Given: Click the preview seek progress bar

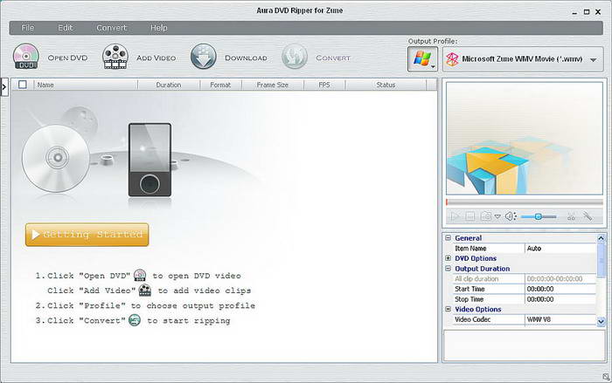Looking at the screenshot, I should [525, 202].
